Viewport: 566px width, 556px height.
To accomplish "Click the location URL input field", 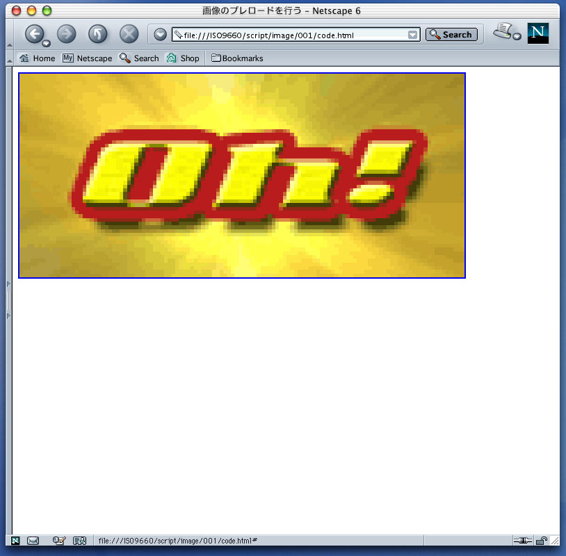I will point(296,35).
